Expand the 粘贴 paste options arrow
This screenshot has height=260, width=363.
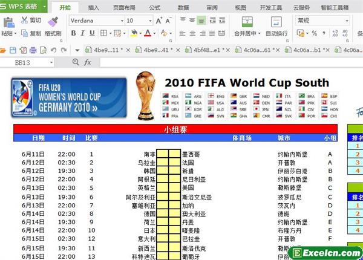(15, 33)
